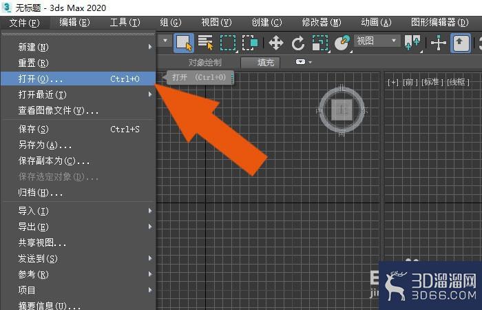Expand the Reference (参考) submenu
Viewport: 482px width, 310px height.
[78, 274]
